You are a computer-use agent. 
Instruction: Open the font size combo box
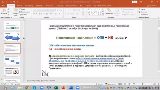point(50,10)
